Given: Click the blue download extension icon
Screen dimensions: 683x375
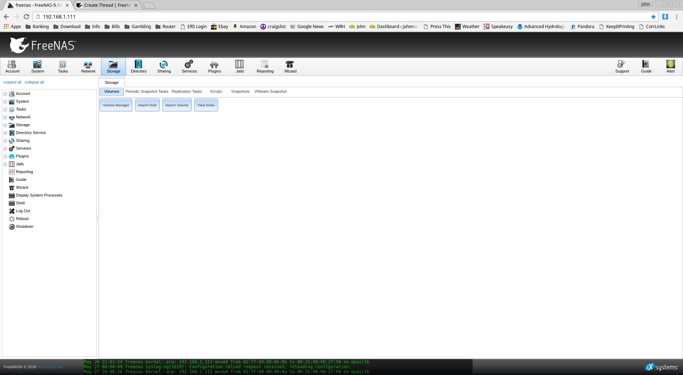Looking at the screenshot, I should coord(665,17).
